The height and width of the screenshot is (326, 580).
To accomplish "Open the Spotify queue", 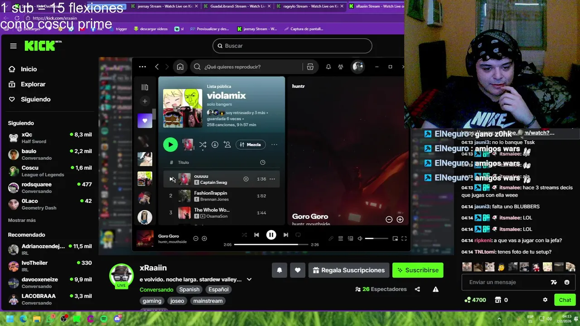I will point(340,239).
